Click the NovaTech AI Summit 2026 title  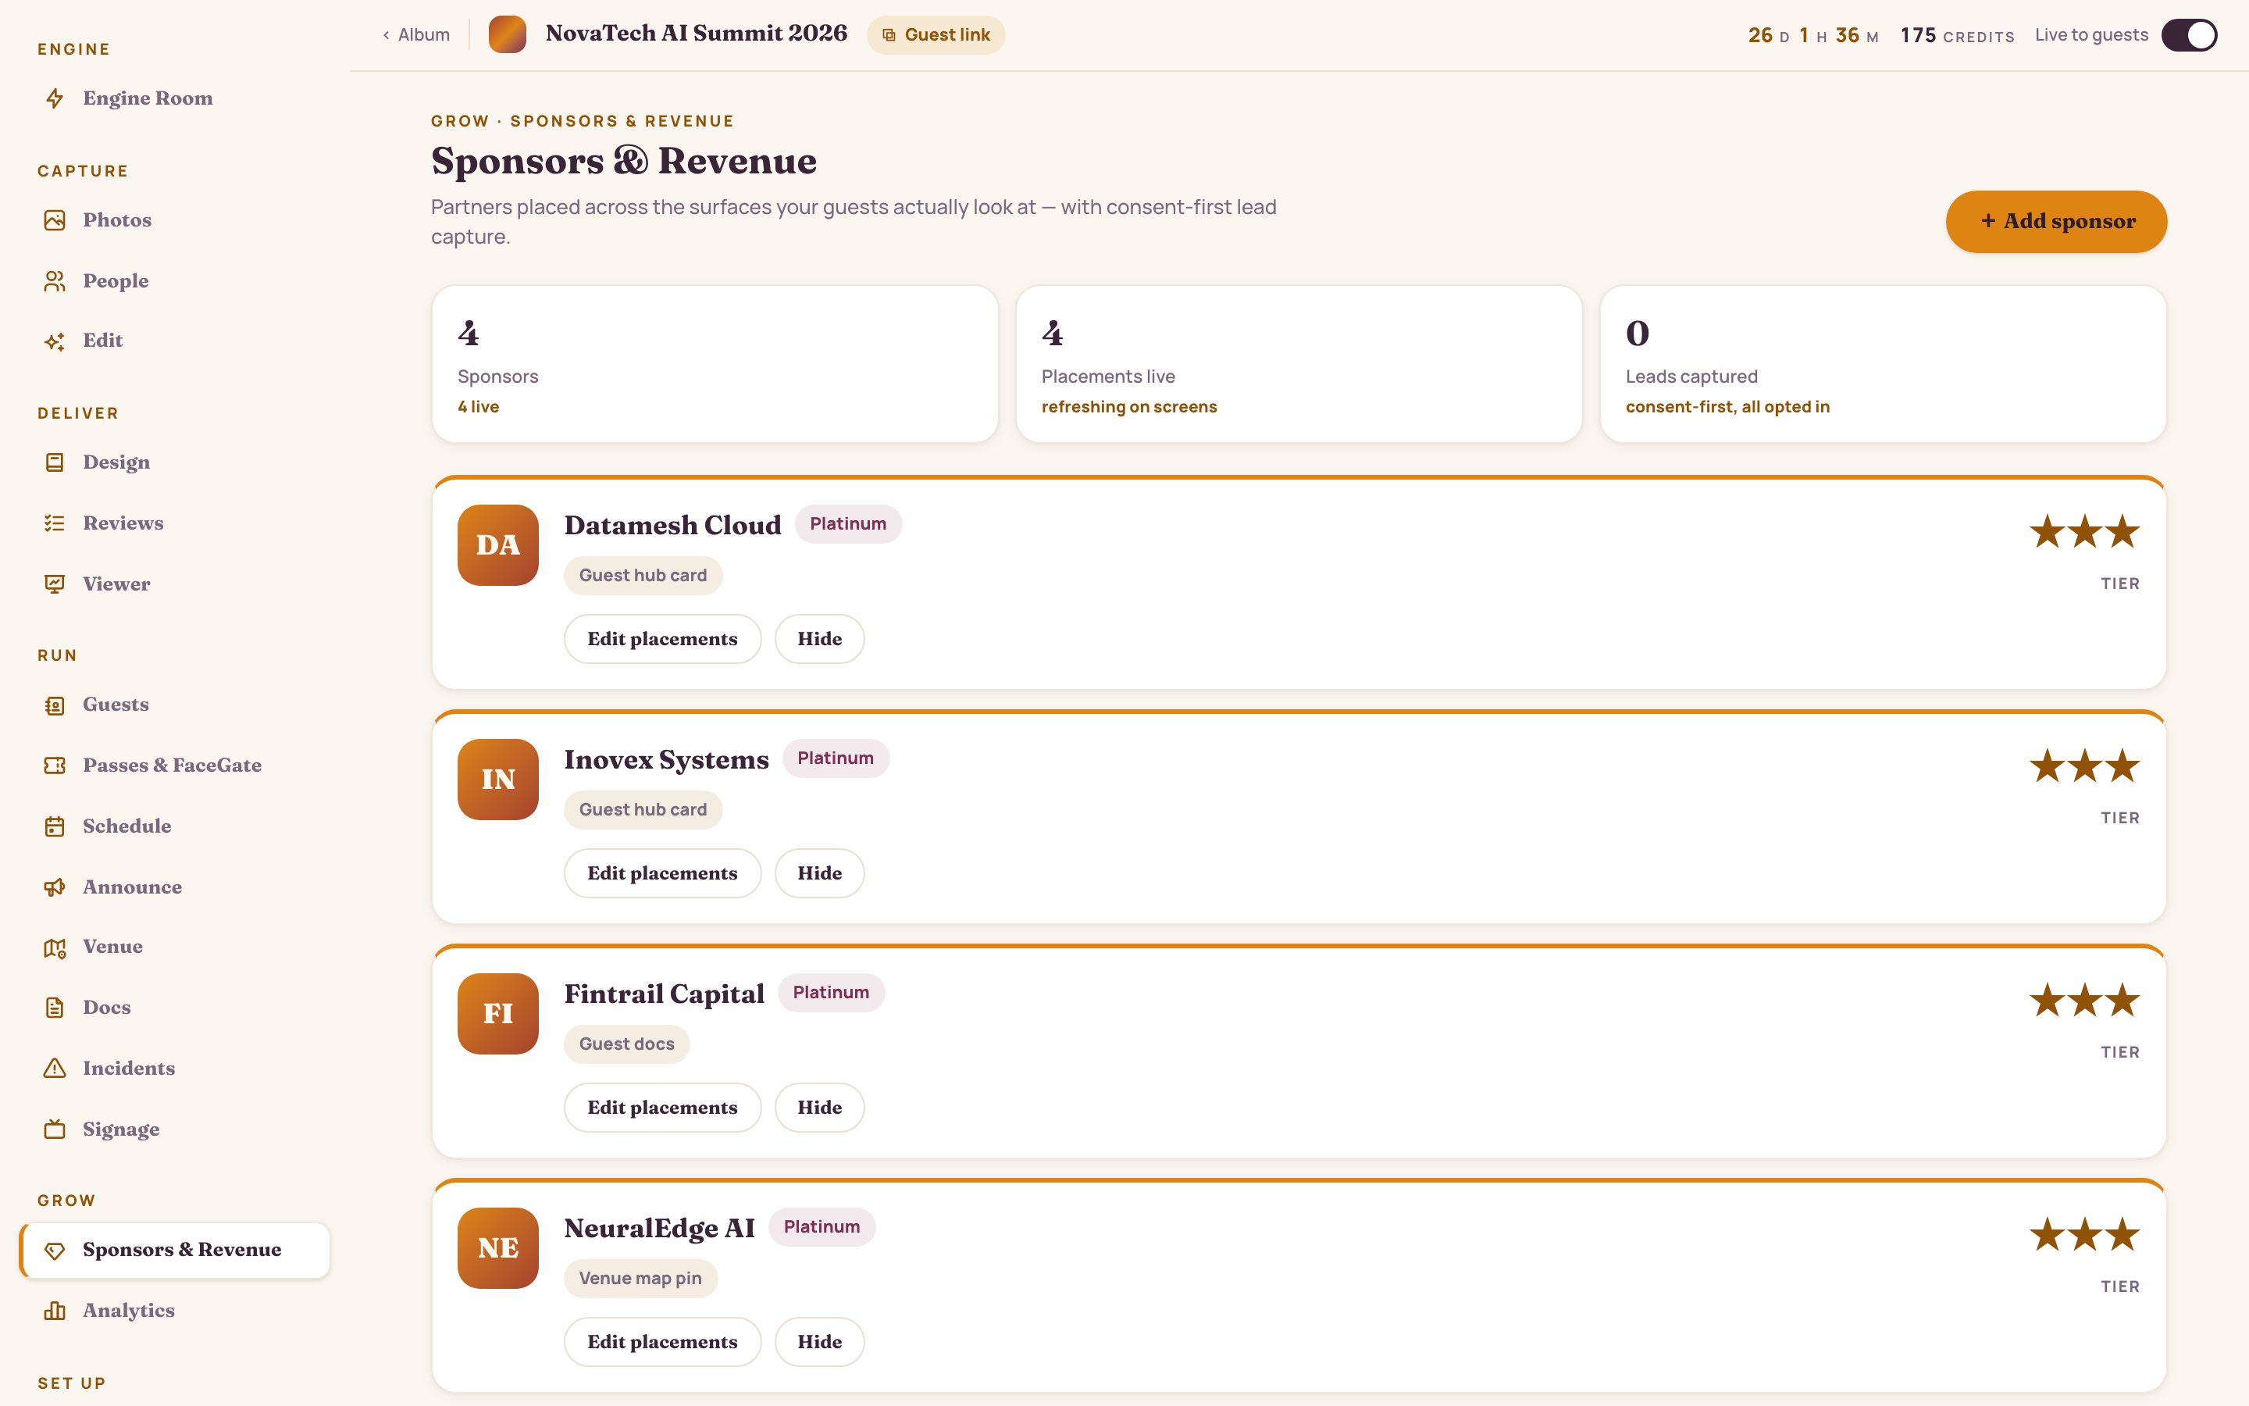(x=696, y=34)
